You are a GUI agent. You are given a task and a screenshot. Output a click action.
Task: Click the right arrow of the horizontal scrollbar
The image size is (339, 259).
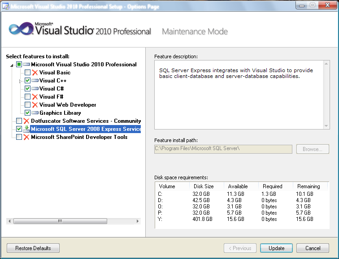click(138, 221)
